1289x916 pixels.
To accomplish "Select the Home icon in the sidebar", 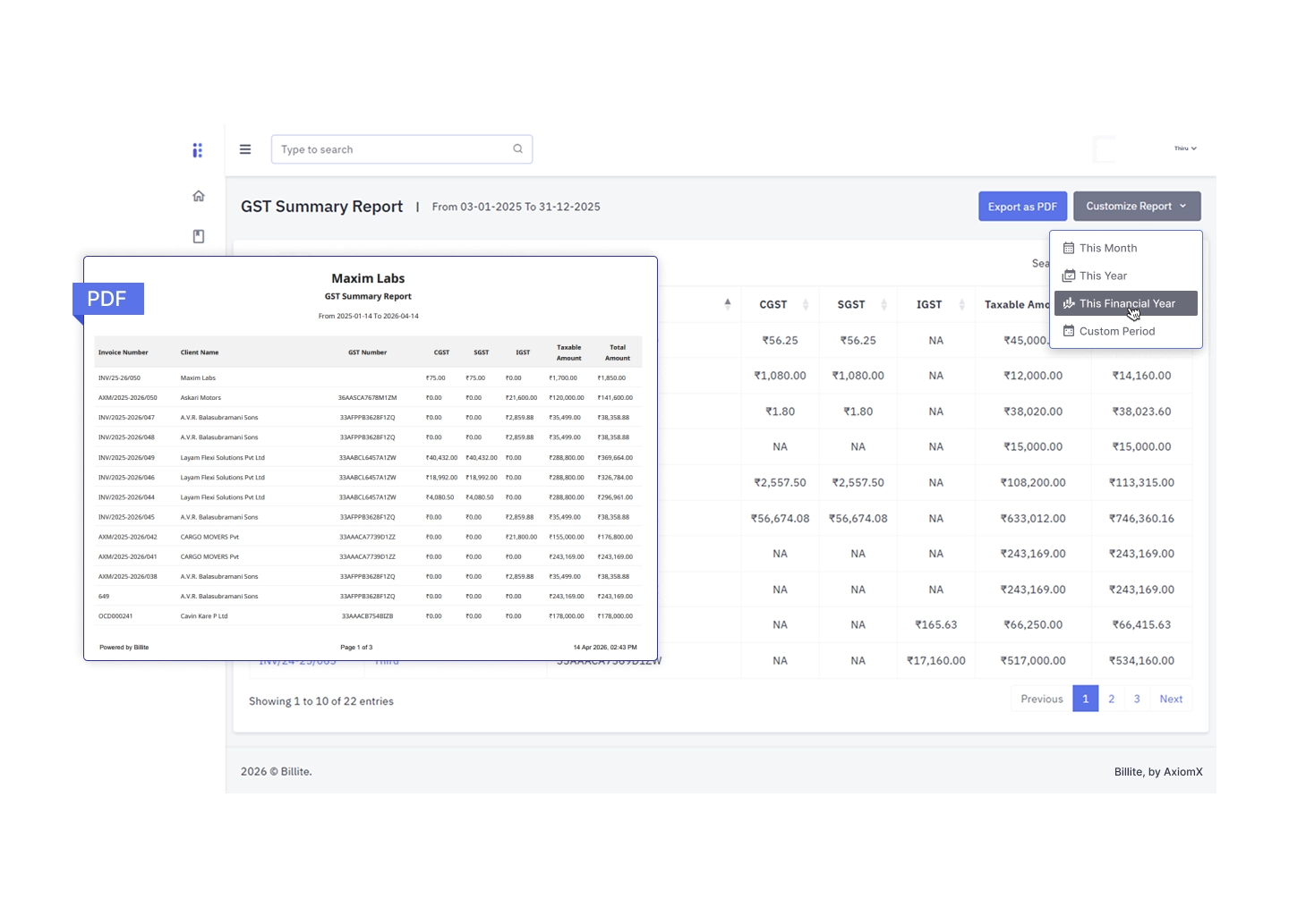I will pyautogui.click(x=199, y=196).
